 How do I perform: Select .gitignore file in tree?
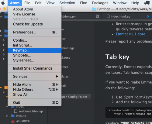[23, 121]
